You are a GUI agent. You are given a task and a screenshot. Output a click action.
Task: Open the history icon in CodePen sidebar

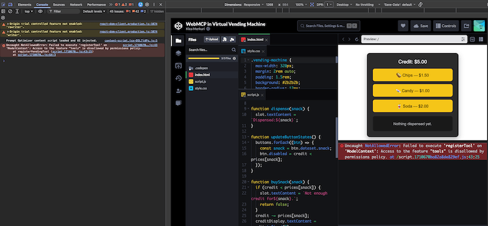pos(178,78)
